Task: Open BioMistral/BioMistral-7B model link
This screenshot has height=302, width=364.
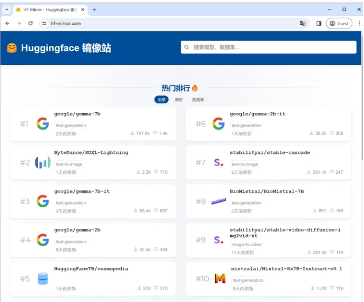Action: click(267, 191)
